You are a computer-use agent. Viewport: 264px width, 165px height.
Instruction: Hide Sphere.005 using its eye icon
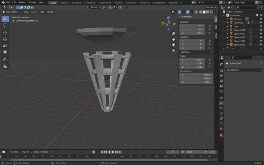(260, 45)
